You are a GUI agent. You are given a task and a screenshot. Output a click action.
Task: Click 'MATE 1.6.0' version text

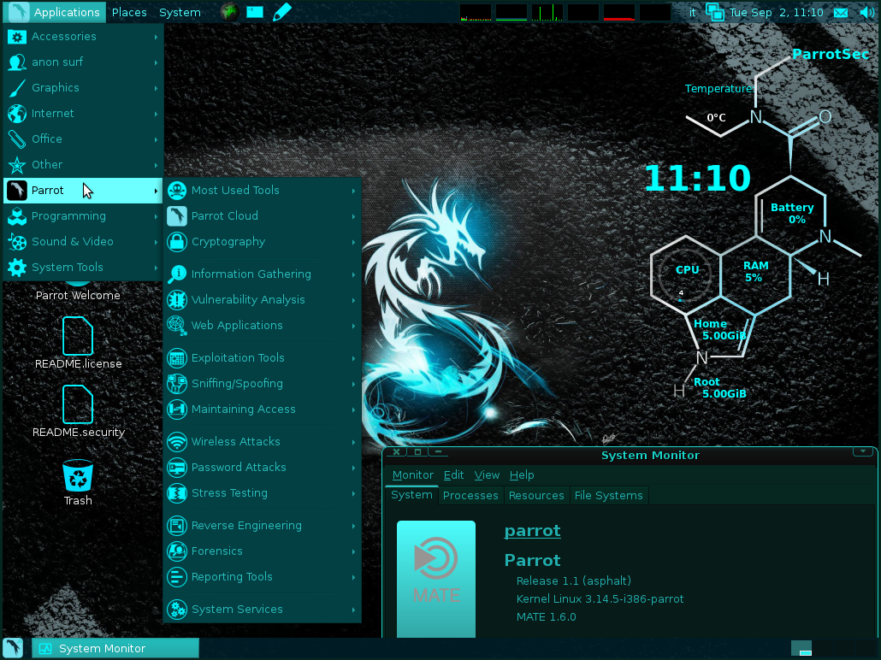tap(546, 617)
